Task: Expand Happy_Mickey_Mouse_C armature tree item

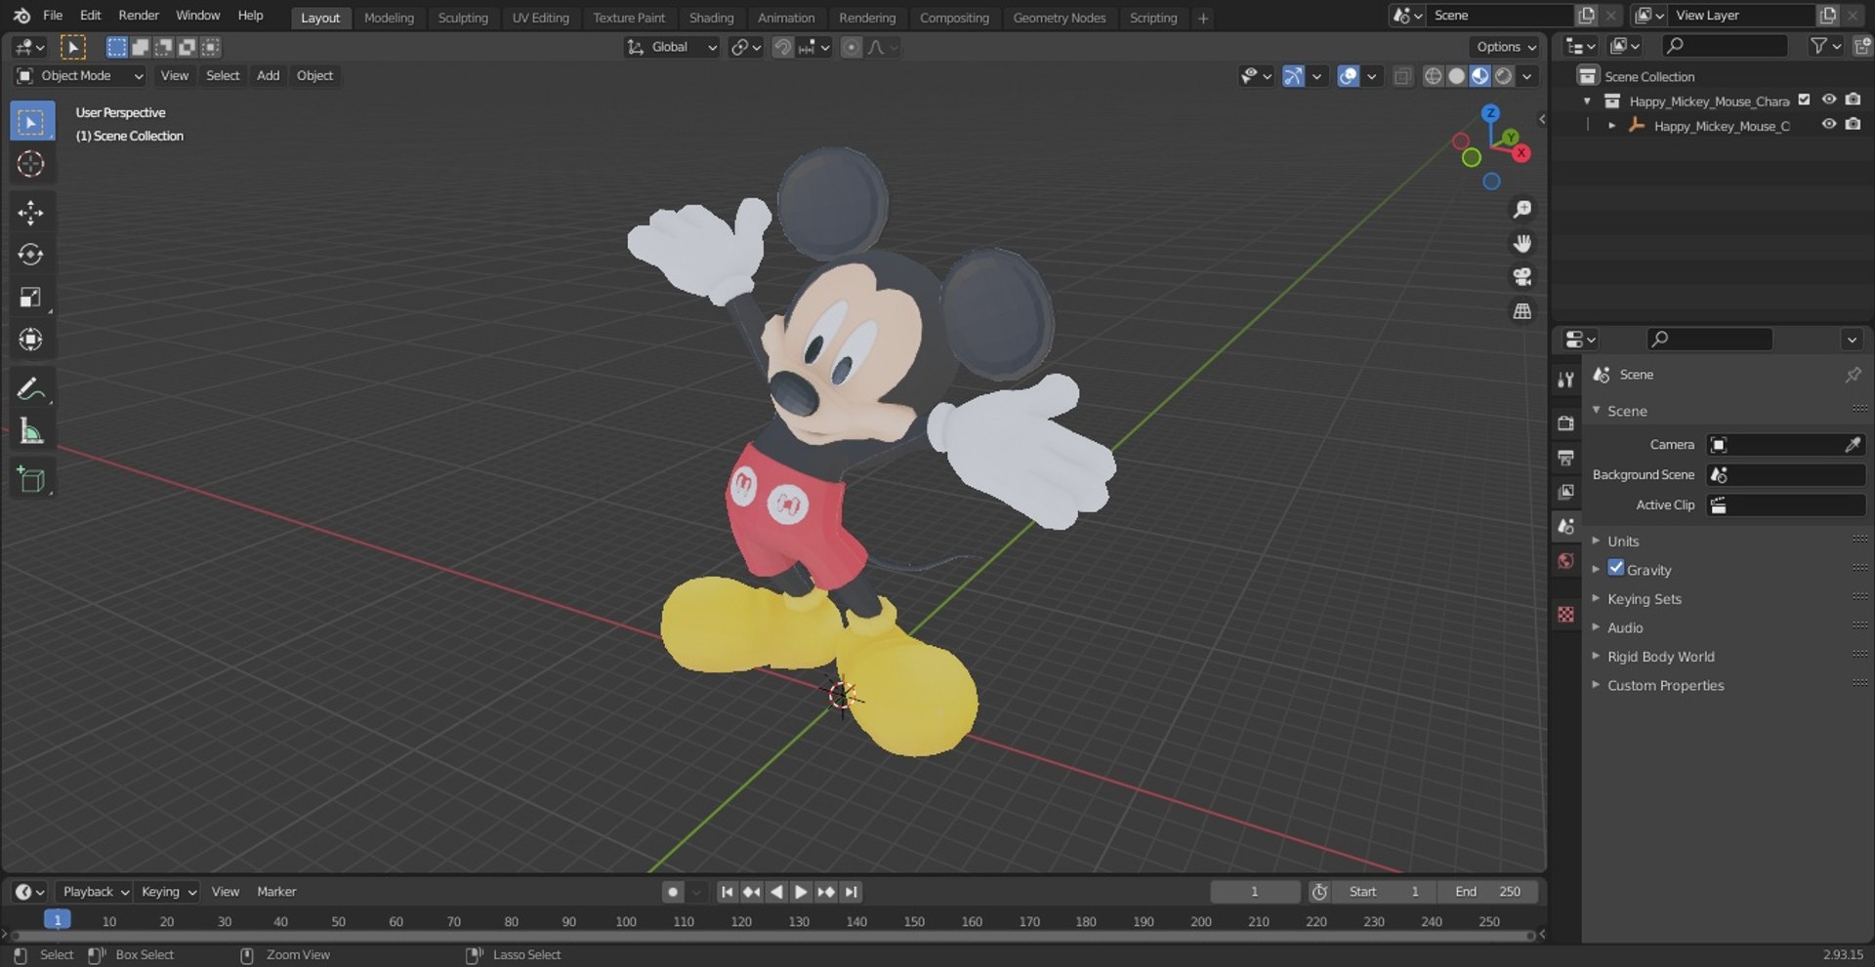Action: point(1611,126)
